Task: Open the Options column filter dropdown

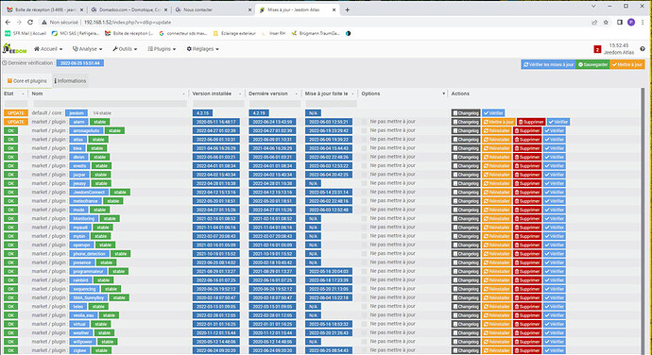Action: [x=444, y=94]
